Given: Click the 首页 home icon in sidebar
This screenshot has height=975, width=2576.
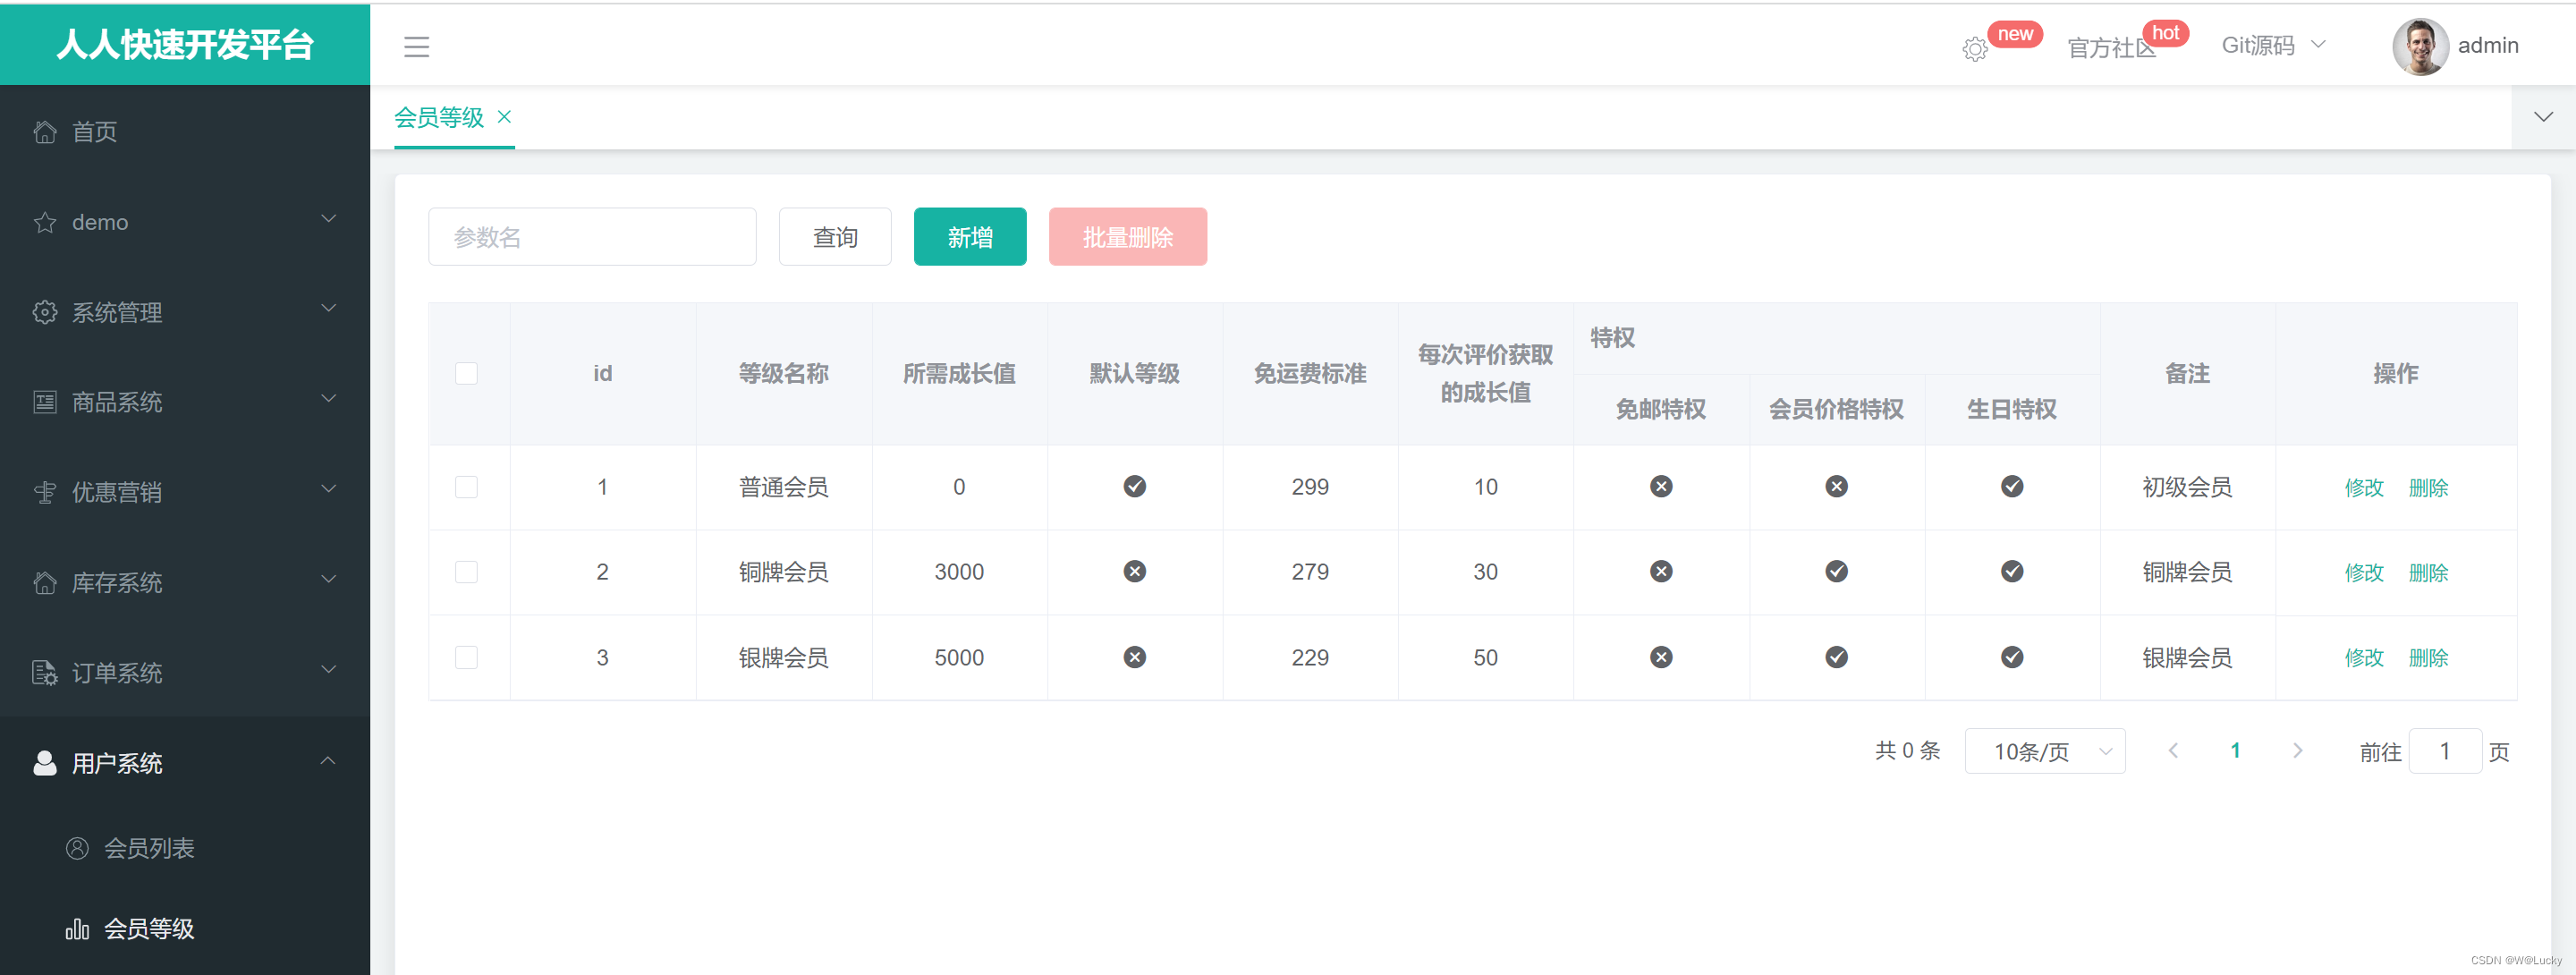Looking at the screenshot, I should pos(45,132).
